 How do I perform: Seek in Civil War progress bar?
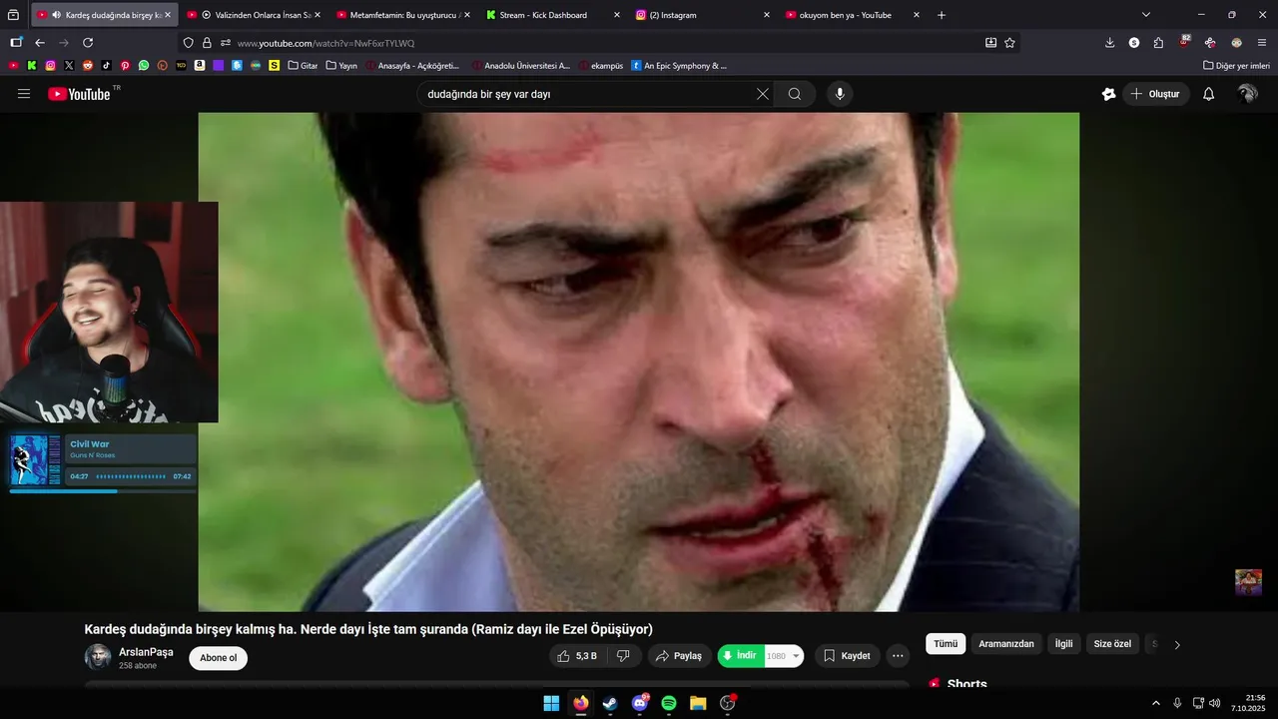(x=103, y=491)
